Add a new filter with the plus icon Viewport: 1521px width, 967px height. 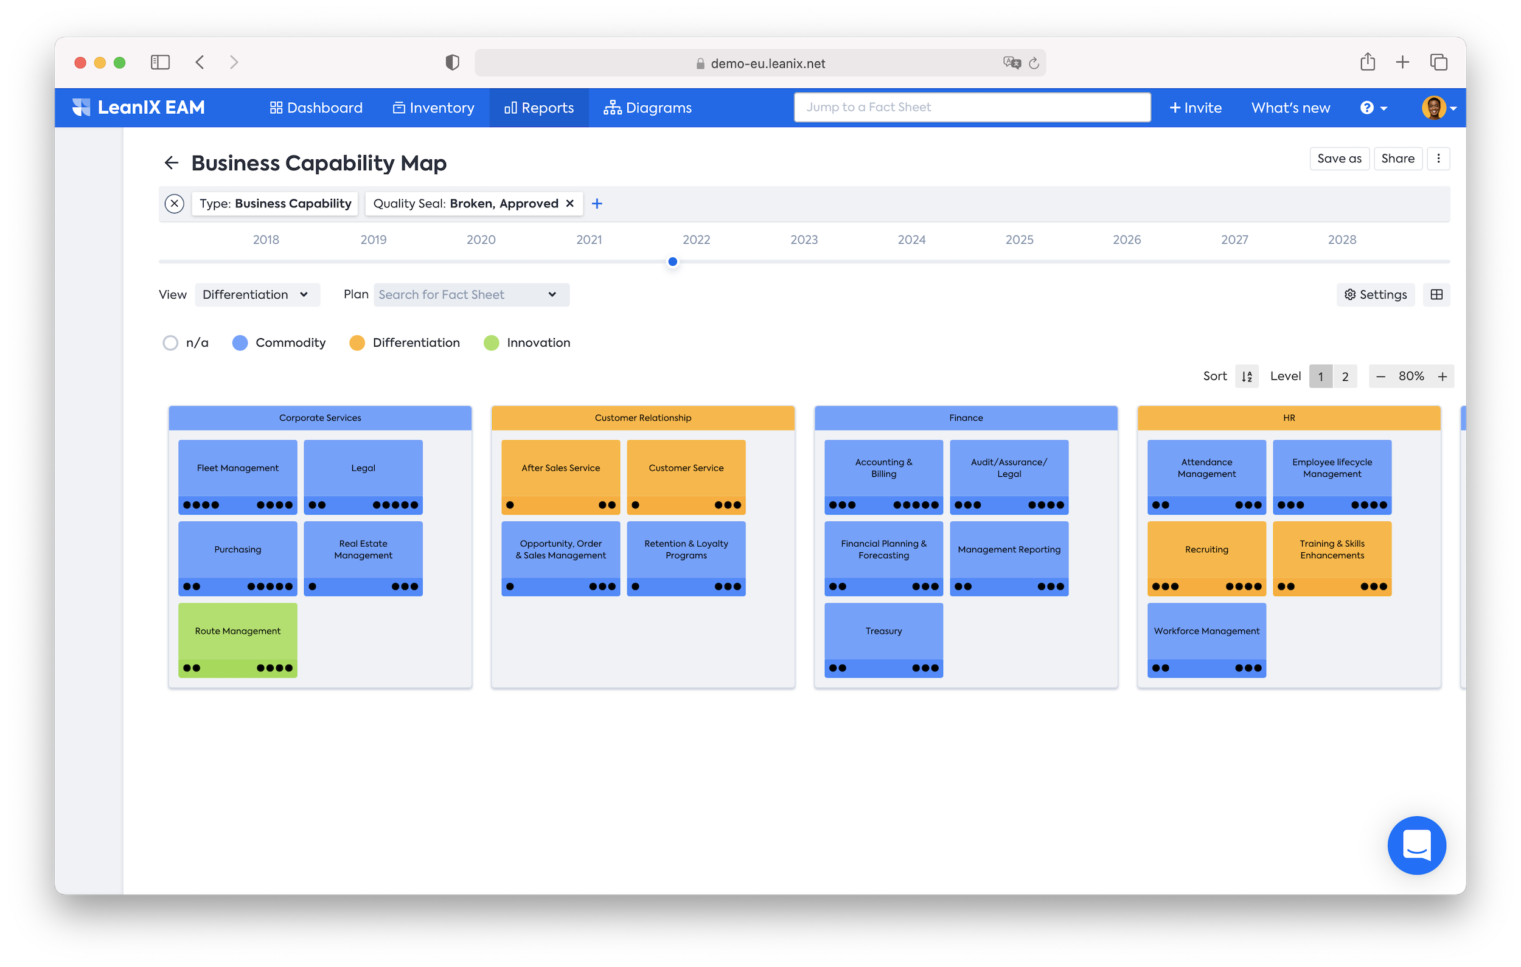pos(597,203)
